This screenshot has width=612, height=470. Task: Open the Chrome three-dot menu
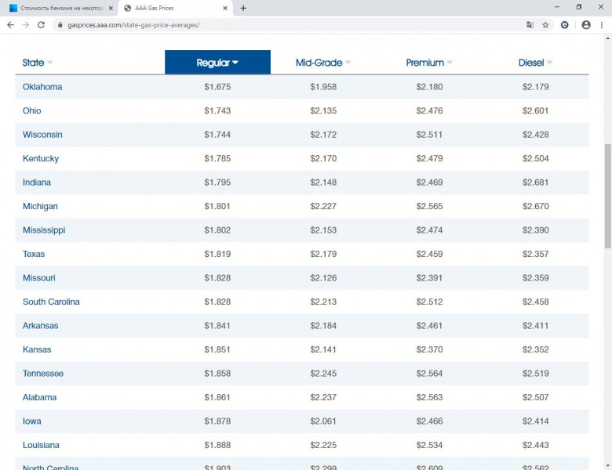tap(602, 25)
